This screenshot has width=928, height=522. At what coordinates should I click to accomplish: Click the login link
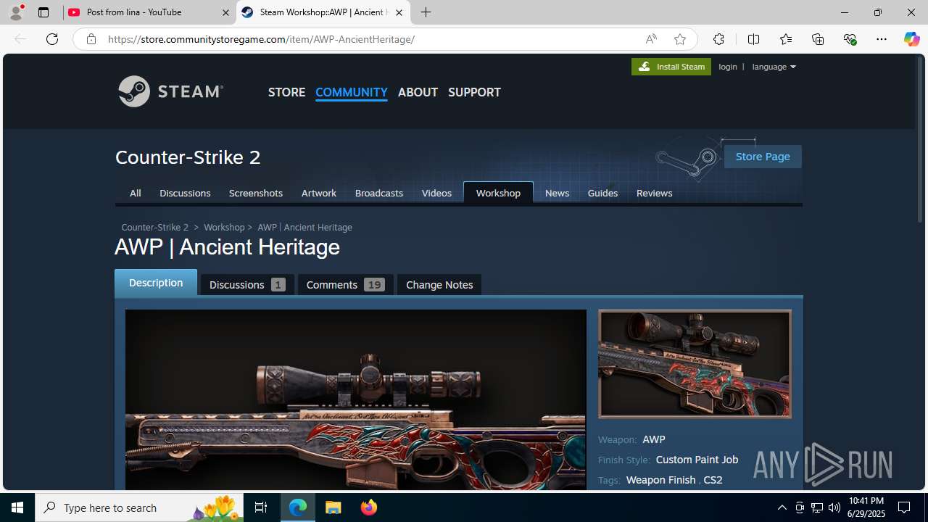point(728,67)
